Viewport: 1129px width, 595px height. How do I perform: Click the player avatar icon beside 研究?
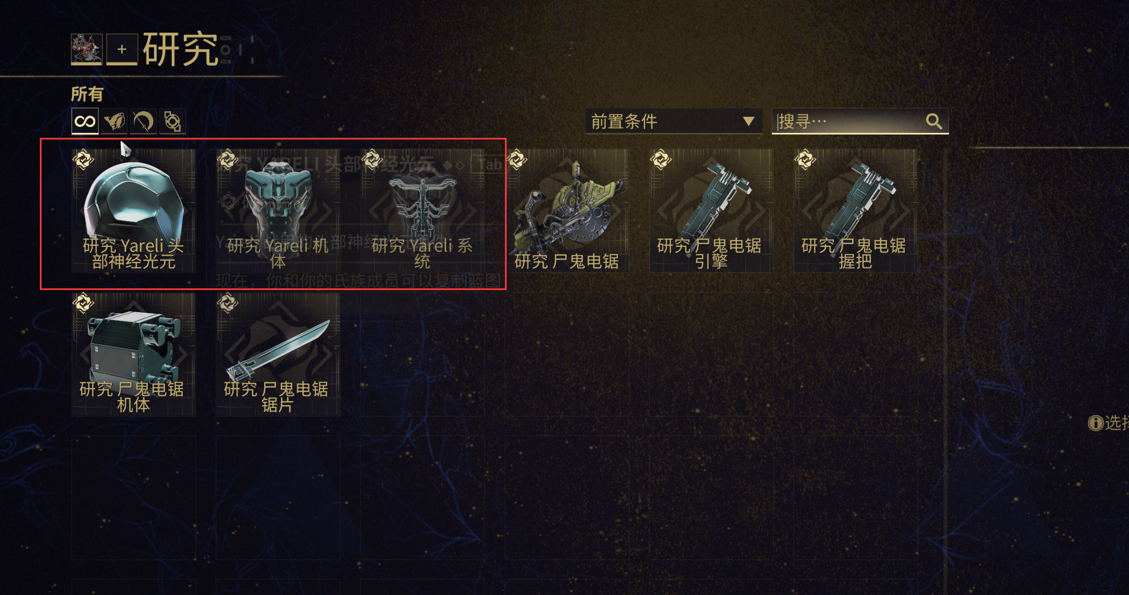tap(86, 49)
